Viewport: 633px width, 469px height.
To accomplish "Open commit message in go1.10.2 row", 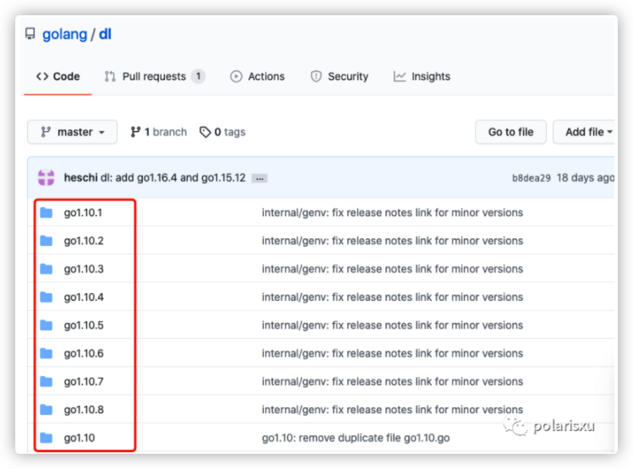I will pos(393,241).
